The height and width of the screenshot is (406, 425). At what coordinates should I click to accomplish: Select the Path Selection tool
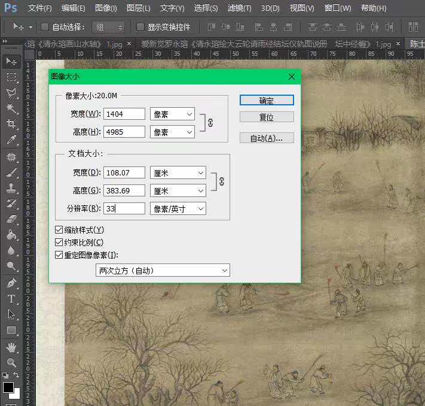[x=11, y=314]
